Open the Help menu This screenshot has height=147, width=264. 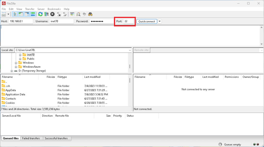pyautogui.click(x=67, y=9)
